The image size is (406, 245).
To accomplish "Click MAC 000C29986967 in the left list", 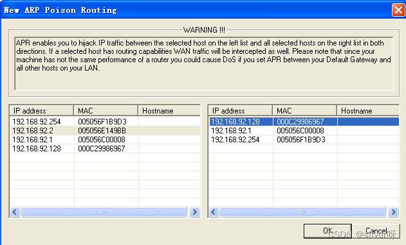I will (102, 149).
